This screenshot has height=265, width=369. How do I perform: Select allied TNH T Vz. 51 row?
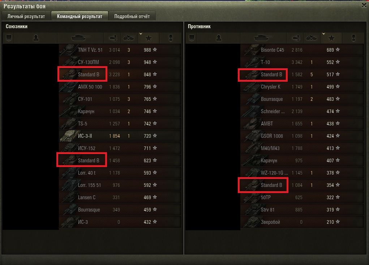(x=120, y=50)
